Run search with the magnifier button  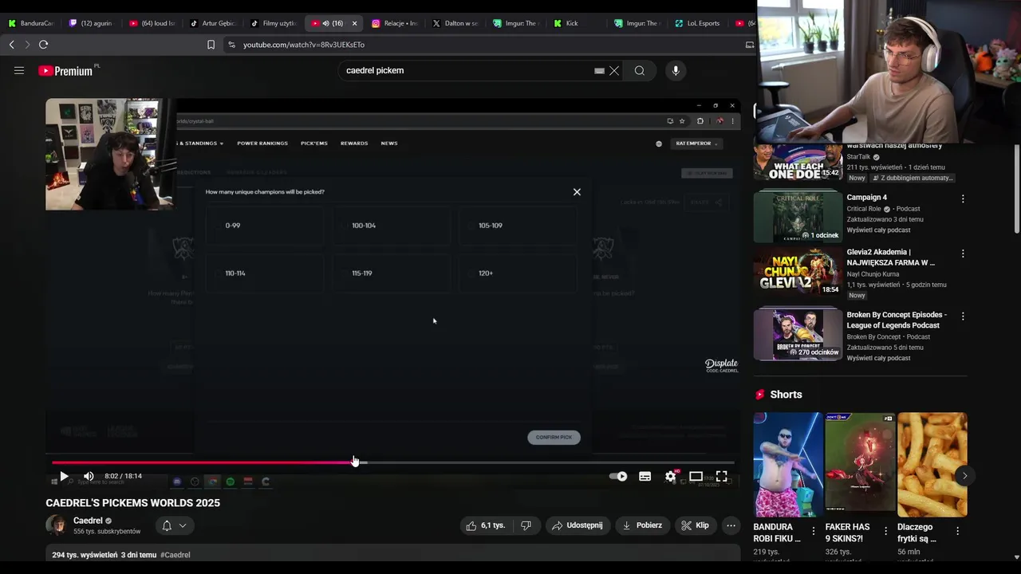coord(640,70)
